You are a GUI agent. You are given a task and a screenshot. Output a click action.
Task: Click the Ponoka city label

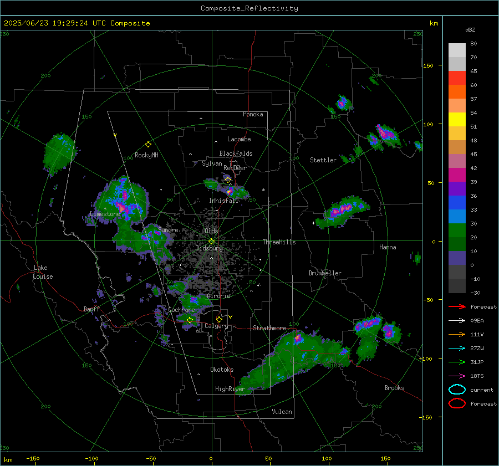(253, 114)
